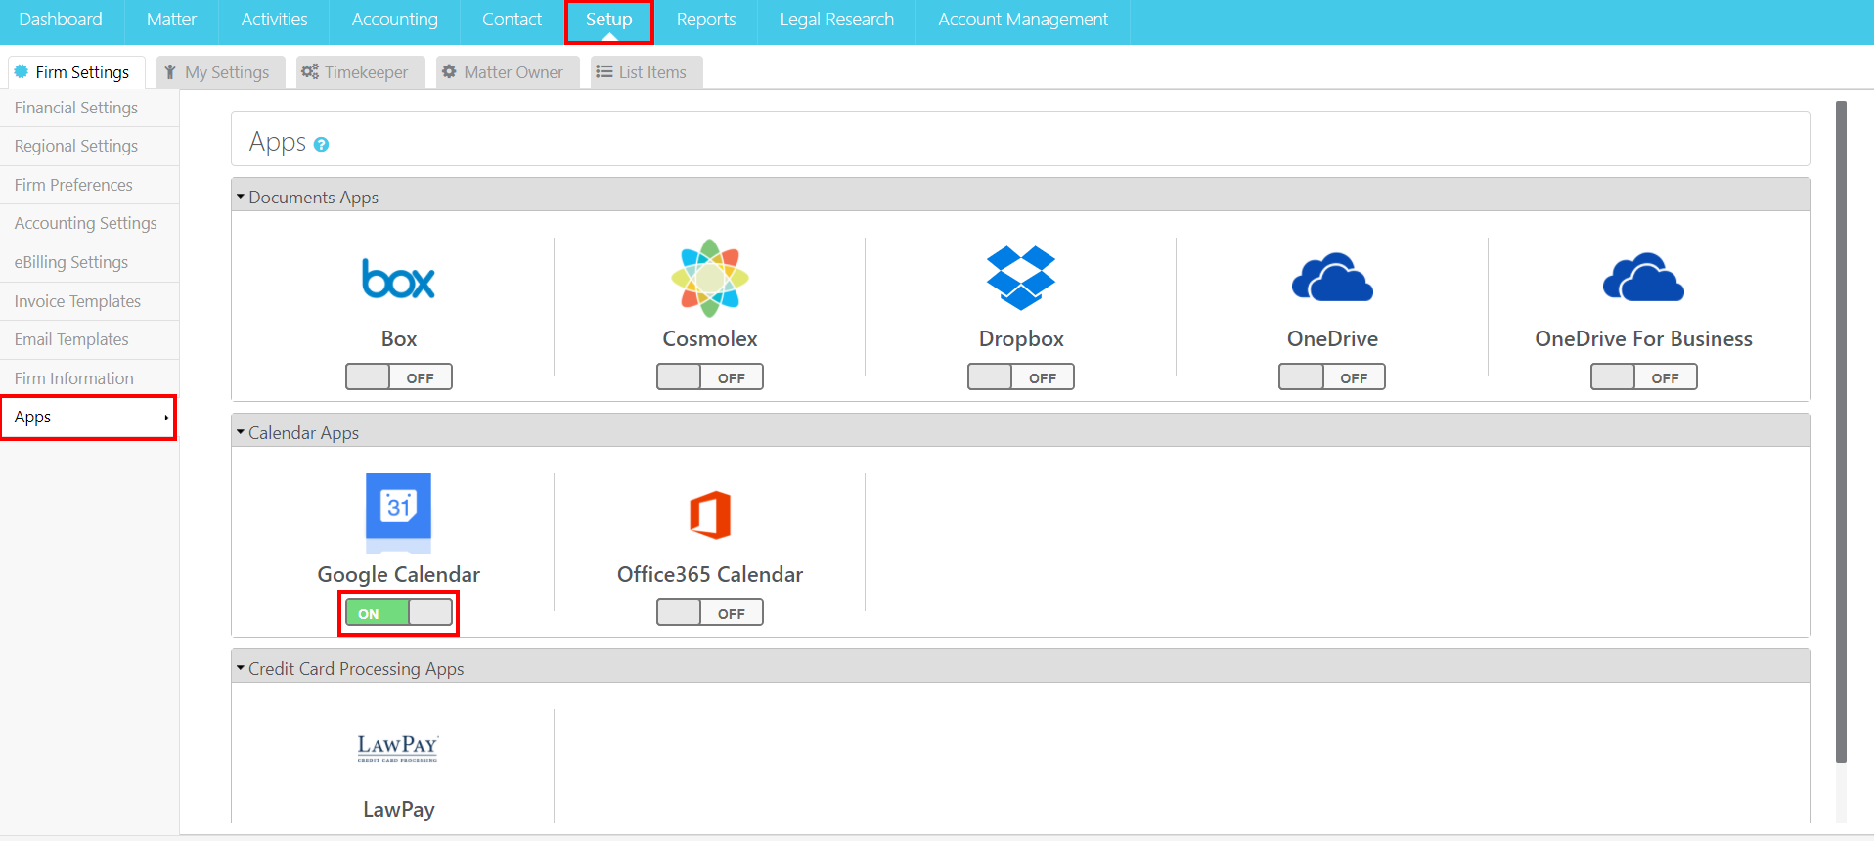Switch to the My Settings tab
Screen dimensions: 1874x841
click(x=221, y=72)
